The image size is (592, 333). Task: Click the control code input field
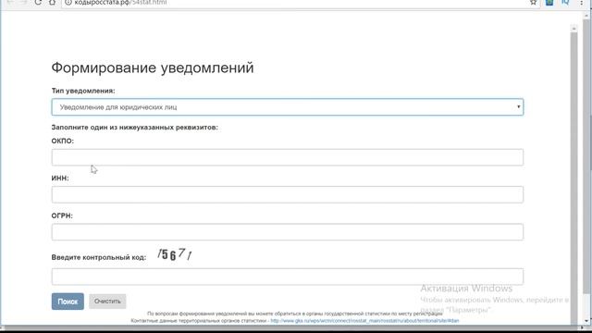click(x=288, y=277)
